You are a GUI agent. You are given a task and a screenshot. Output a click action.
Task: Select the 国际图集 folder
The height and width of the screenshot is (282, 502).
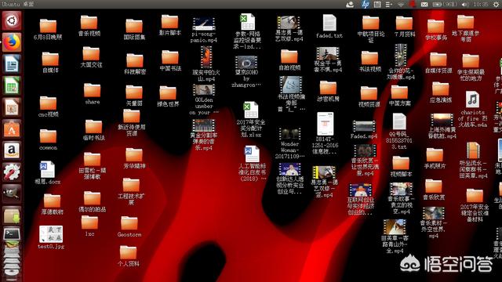[x=134, y=29]
